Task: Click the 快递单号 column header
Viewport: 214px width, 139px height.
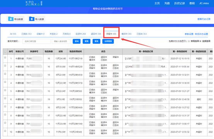Action: tap(34, 51)
